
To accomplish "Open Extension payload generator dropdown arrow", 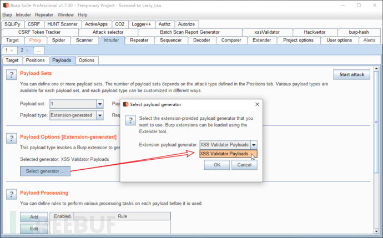I will pos(254,145).
